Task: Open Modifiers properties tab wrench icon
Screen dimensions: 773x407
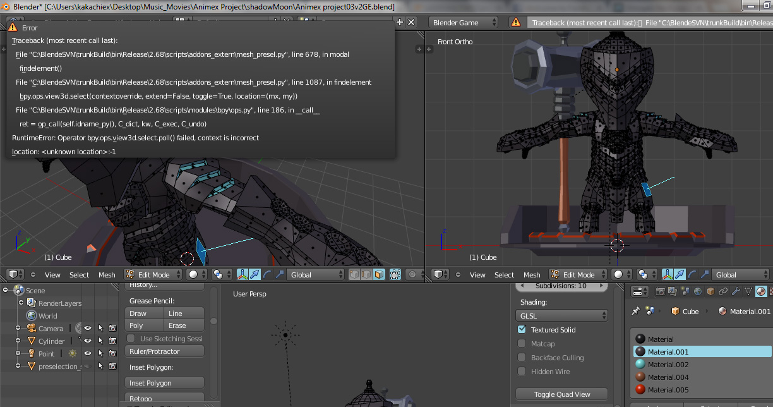Action: tap(736, 291)
